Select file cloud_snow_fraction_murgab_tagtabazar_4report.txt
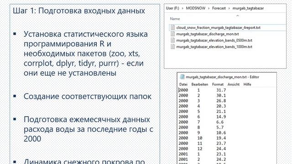292x164 pixels. point(218,27)
